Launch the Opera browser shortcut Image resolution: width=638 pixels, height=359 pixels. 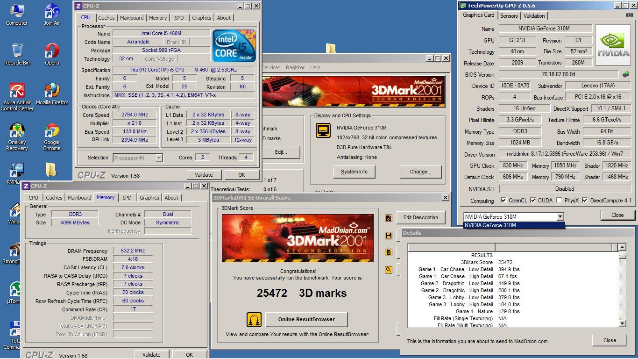[52, 54]
